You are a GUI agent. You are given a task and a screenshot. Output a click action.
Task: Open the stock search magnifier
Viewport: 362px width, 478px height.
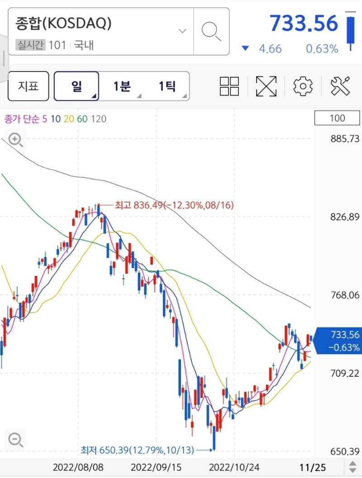point(211,31)
